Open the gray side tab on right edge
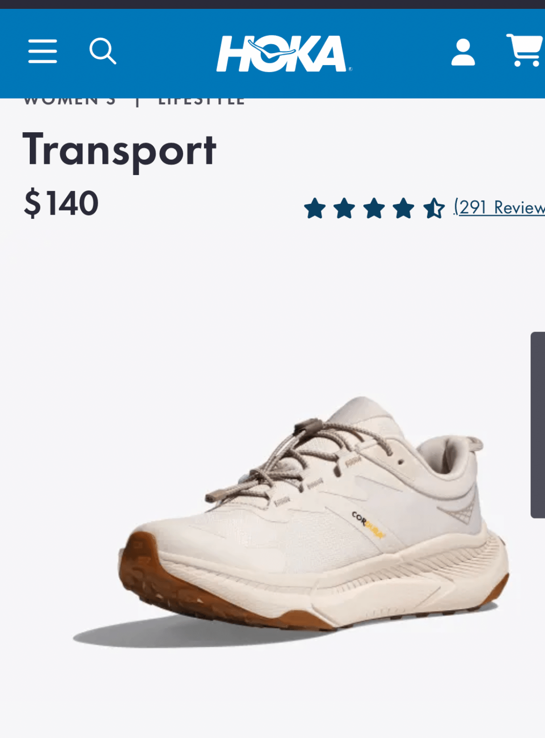545x738 pixels. pos(538,425)
